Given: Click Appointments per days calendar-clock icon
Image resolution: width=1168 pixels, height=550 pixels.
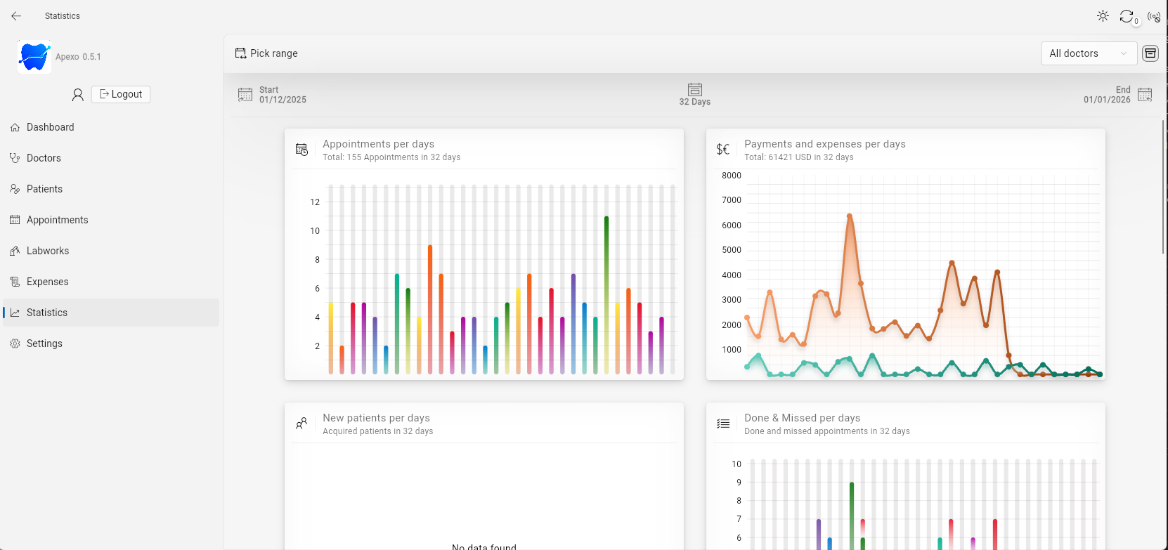Looking at the screenshot, I should (302, 150).
